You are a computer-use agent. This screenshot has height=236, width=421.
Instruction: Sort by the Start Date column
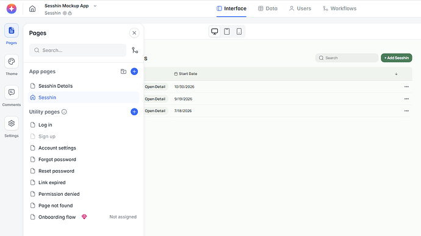pyautogui.click(x=185, y=74)
